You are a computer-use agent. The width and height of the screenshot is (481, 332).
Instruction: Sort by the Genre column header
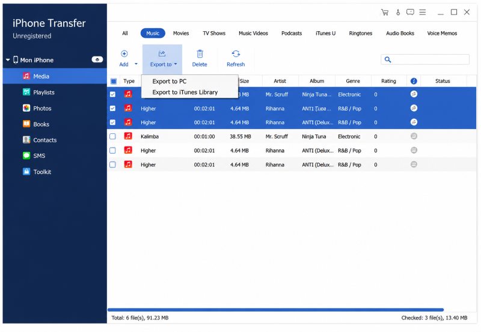click(x=353, y=81)
